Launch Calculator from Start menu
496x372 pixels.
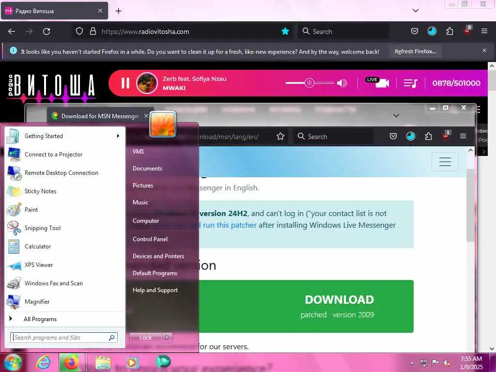coord(65,247)
